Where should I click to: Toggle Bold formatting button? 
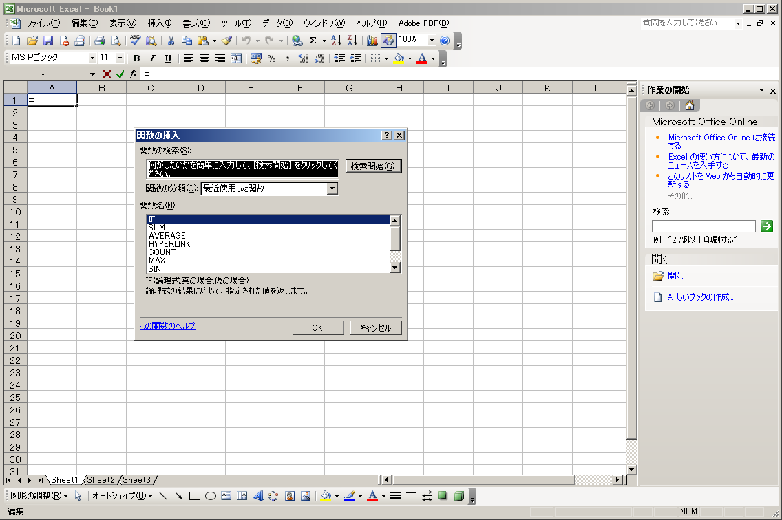tap(136, 58)
